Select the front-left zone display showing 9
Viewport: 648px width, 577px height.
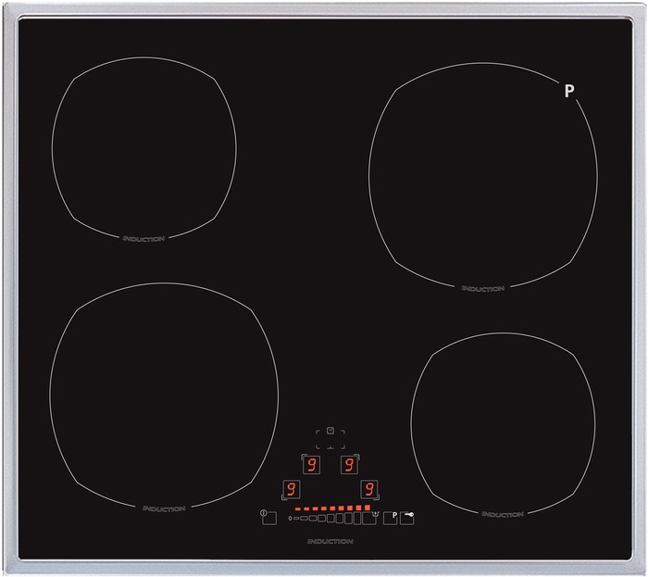click(291, 488)
